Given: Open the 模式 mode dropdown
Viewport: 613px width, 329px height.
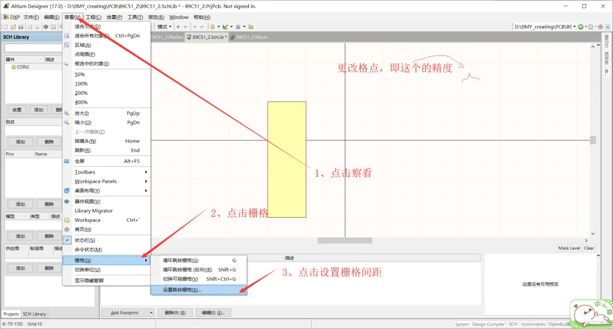Looking at the screenshot, I should pyautogui.click(x=164, y=27).
